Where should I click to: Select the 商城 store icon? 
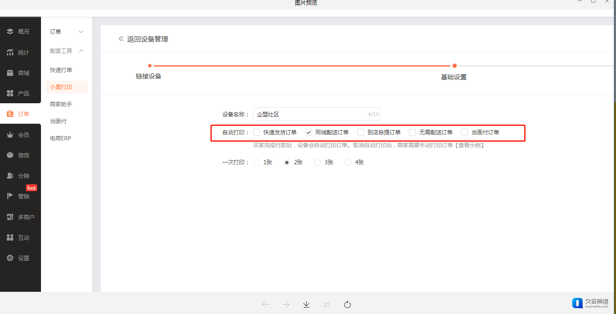point(10,73)
